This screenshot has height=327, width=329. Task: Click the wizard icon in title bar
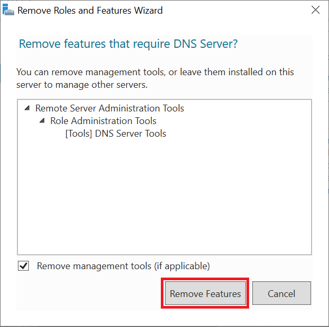[x=8, y=11]
